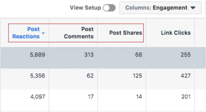
Task: Select the 14 post shares cell
Action: [139, 97]
